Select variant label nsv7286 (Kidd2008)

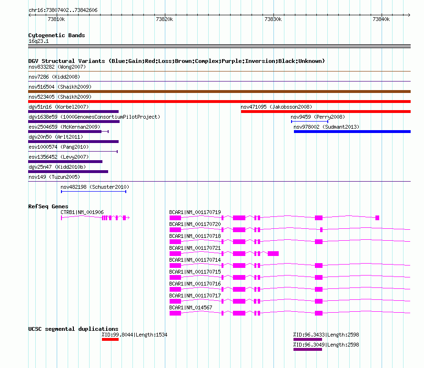(54, 77)
